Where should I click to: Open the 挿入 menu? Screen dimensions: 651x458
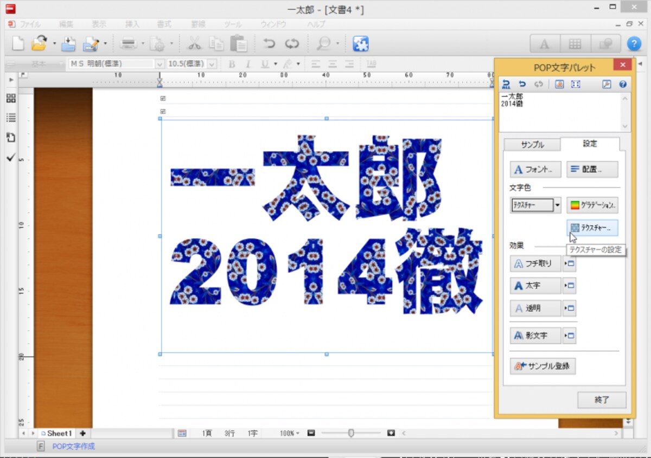[132, 24]
